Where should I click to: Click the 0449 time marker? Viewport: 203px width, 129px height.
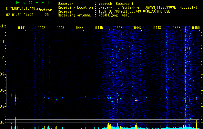[x=177, y=28]
